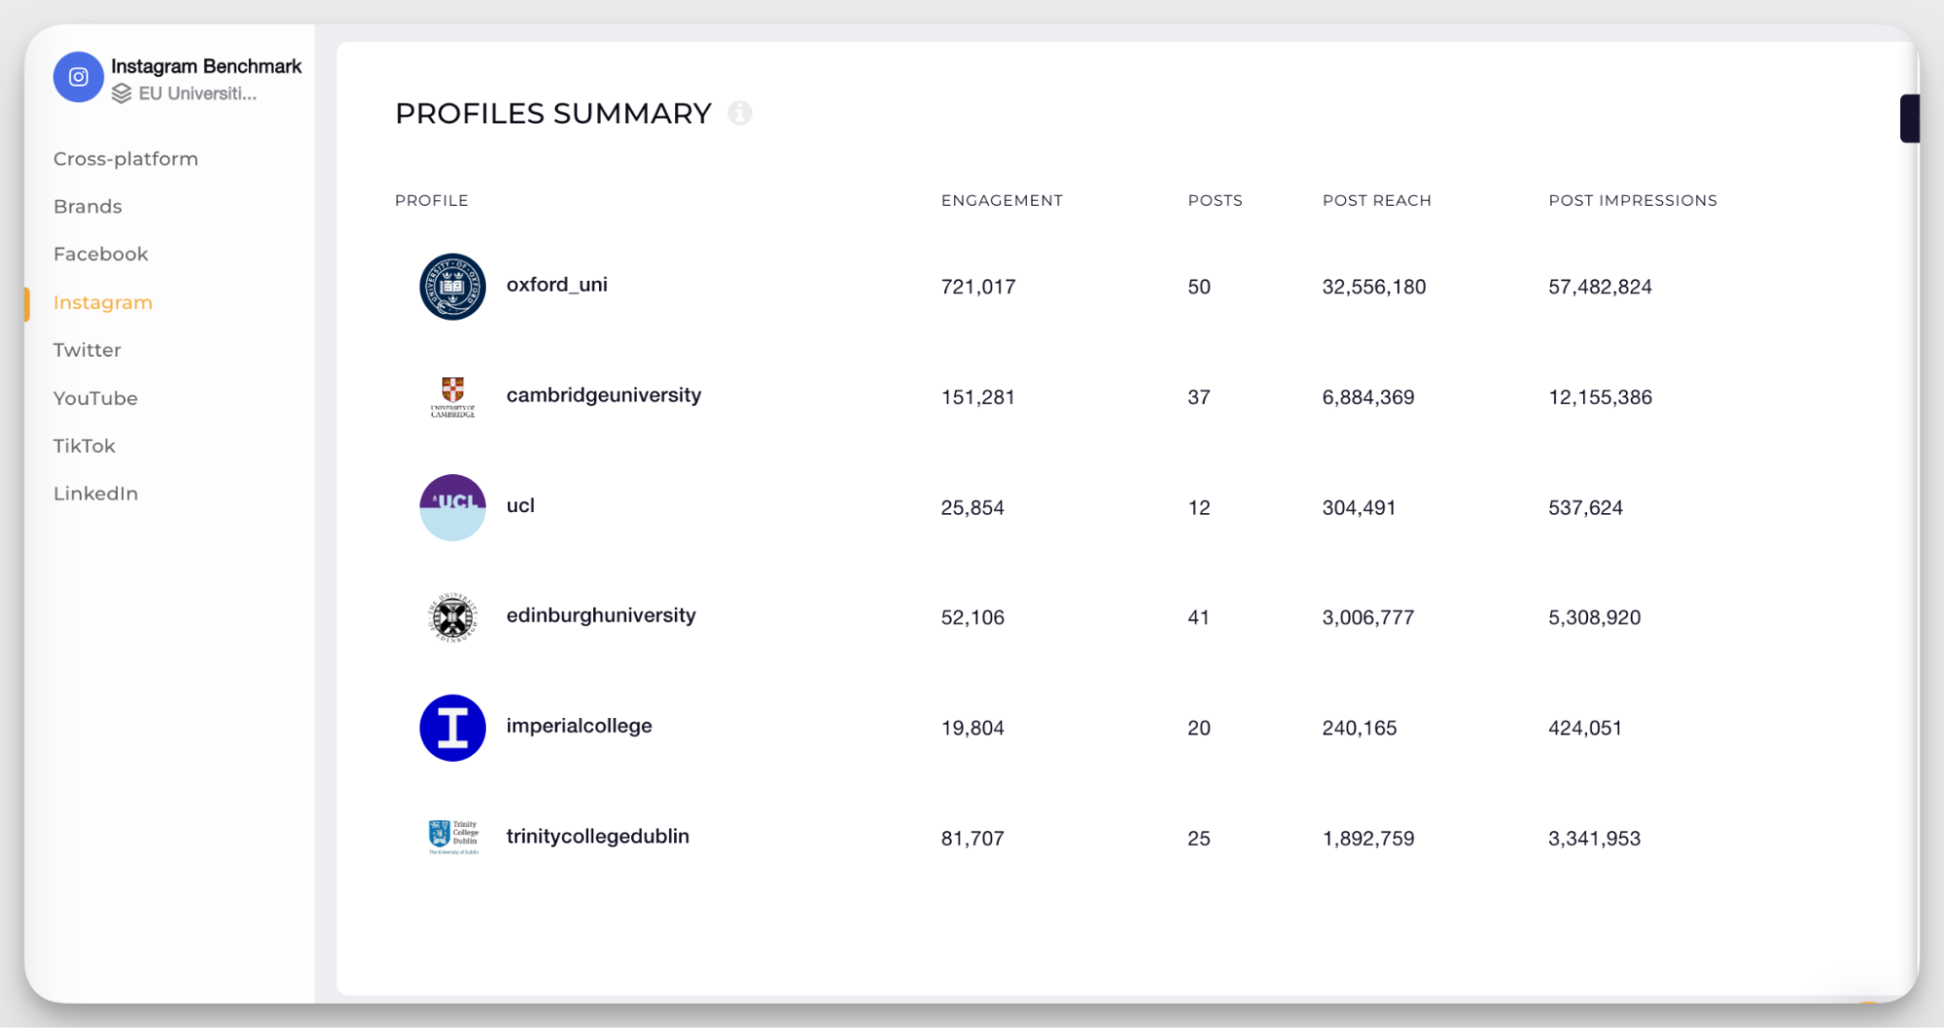
Task: Click the edinburghuniversity crest avatar
Action: [x=452, y=617]
